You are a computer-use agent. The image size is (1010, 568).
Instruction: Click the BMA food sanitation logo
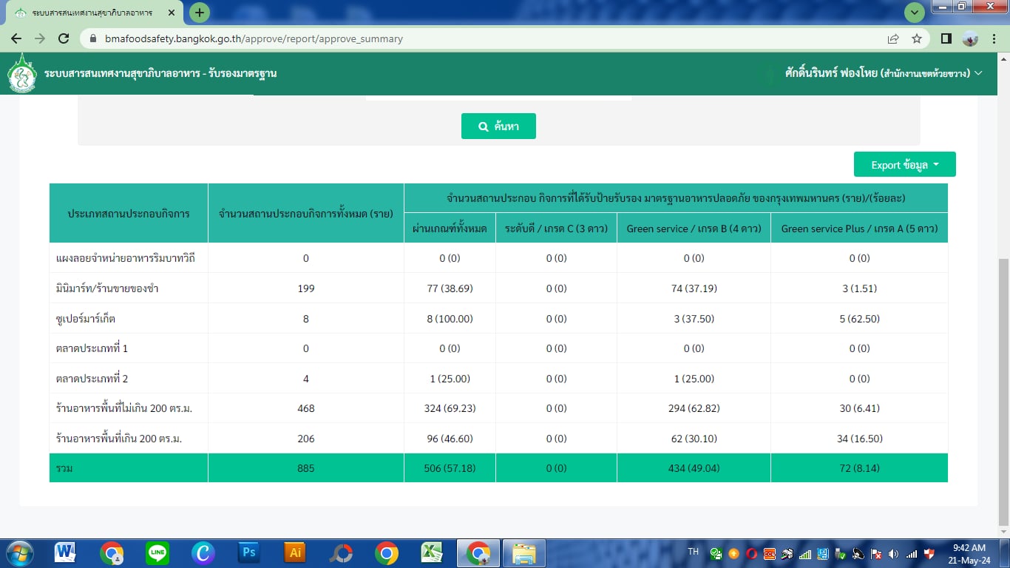[22, 74]
